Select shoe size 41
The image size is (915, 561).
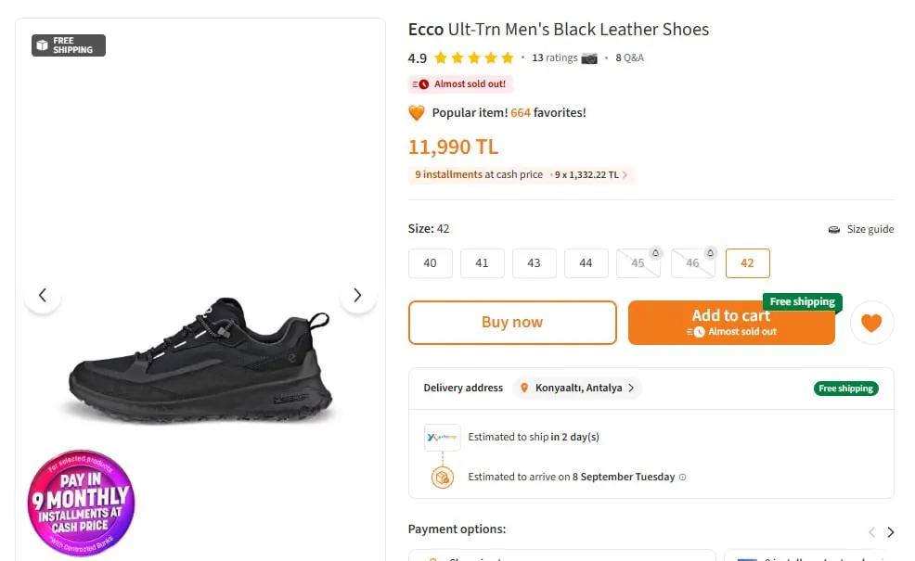(x=482, y=263)
